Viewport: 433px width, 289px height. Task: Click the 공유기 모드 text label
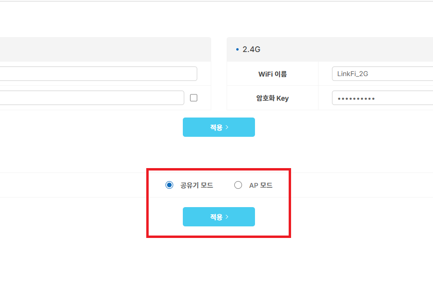pyautogui.click(x=197, y=185)
